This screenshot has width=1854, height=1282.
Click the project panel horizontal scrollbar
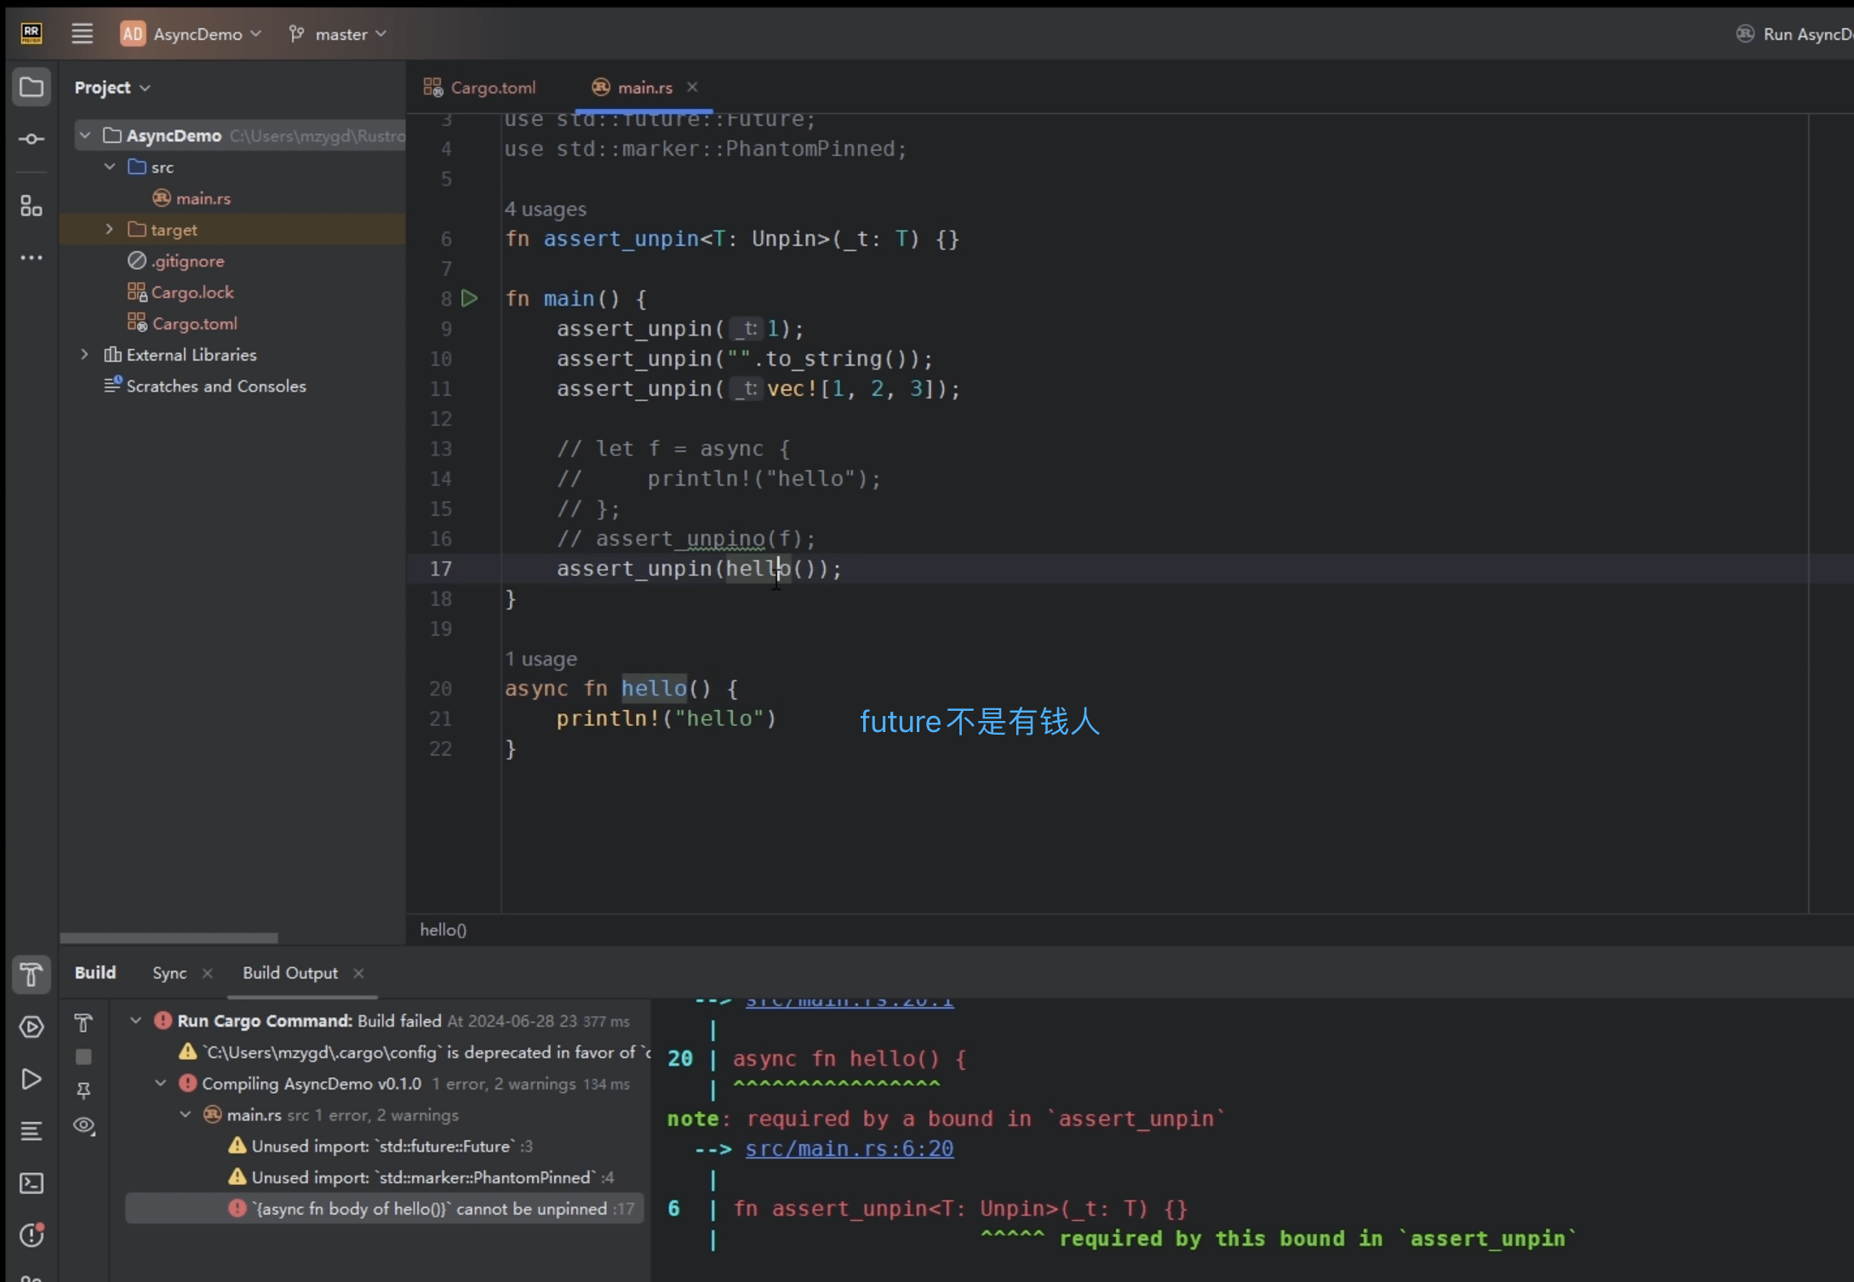pyautogui.click(x=169, y=938)
